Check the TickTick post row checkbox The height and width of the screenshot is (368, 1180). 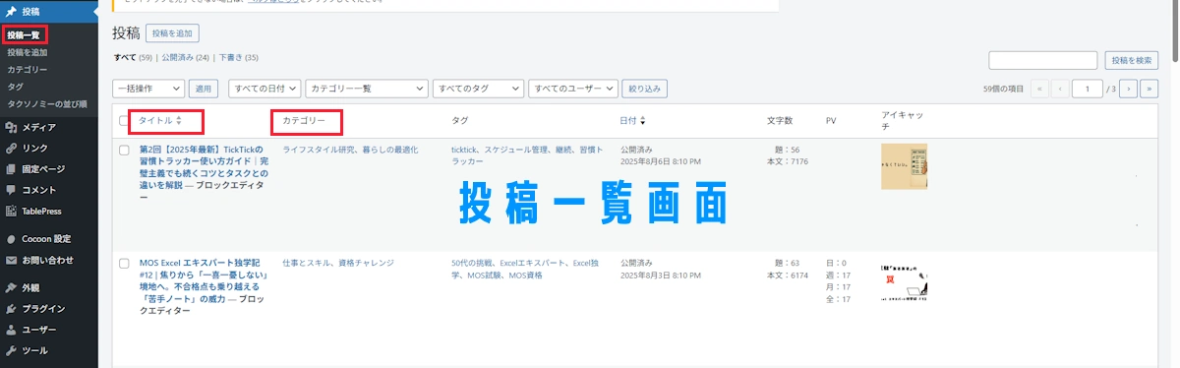pos(124,151)
